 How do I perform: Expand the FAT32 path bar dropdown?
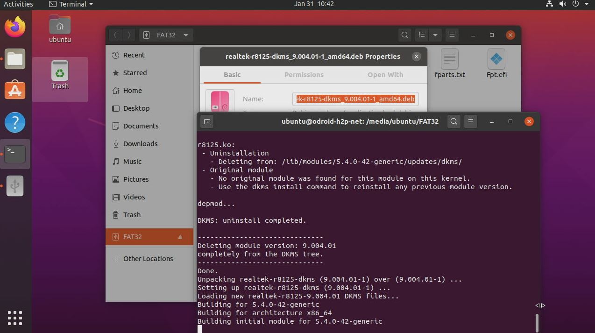(x=186, y=35)
